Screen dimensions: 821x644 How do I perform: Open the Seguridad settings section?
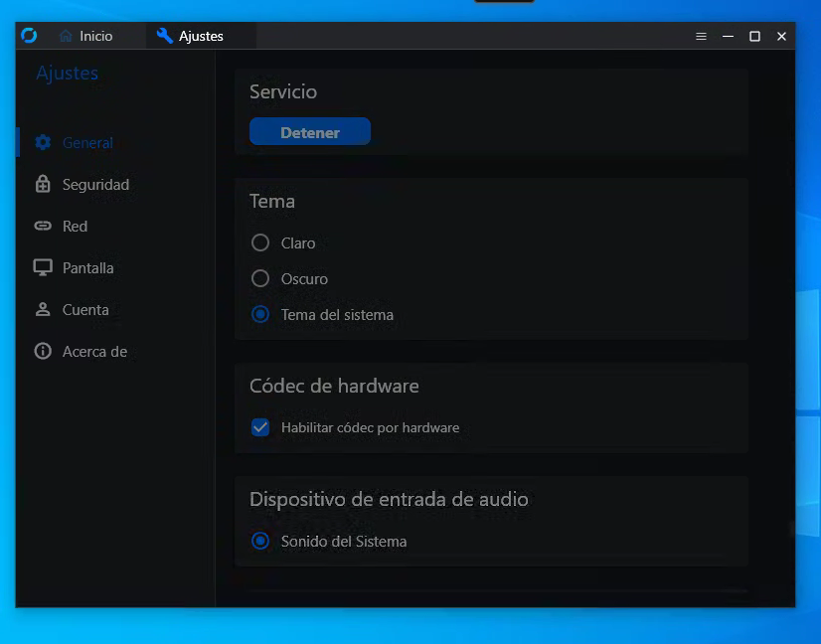[94, 184]
